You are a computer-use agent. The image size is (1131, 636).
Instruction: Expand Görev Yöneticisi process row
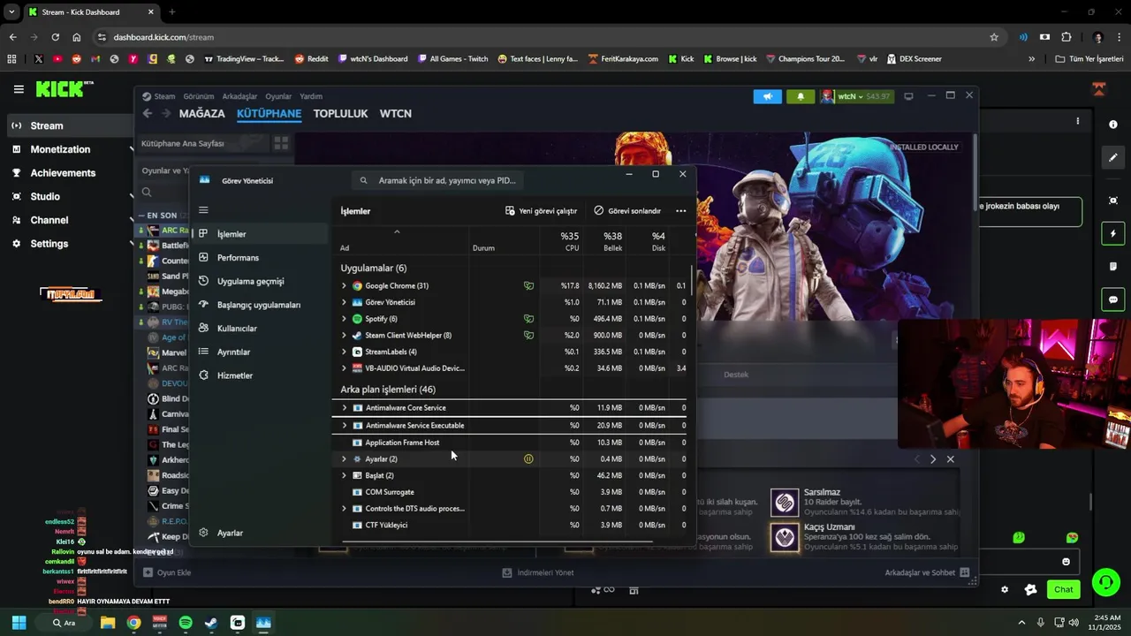pos(344,302)
